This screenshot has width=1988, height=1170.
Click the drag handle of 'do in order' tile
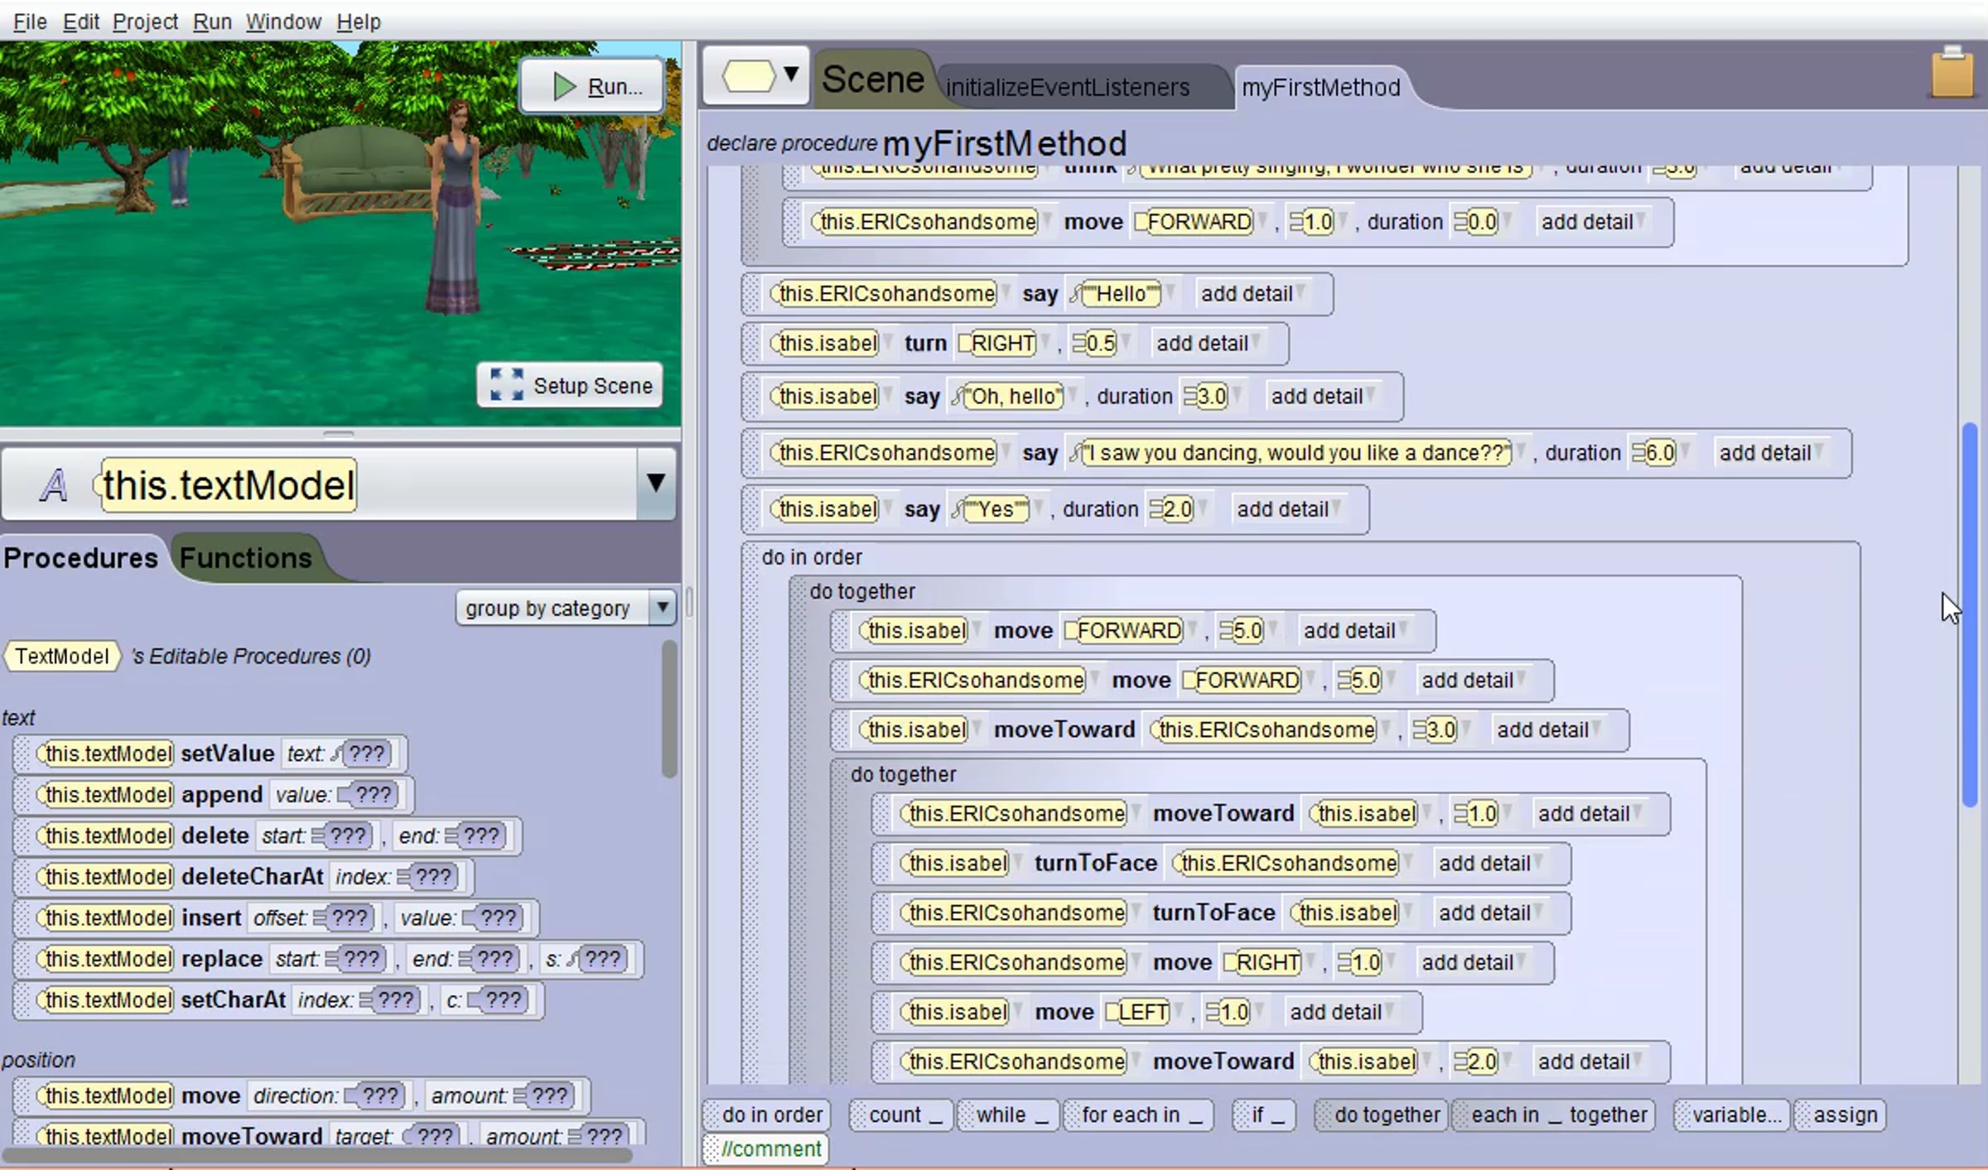coord(712,1115)
